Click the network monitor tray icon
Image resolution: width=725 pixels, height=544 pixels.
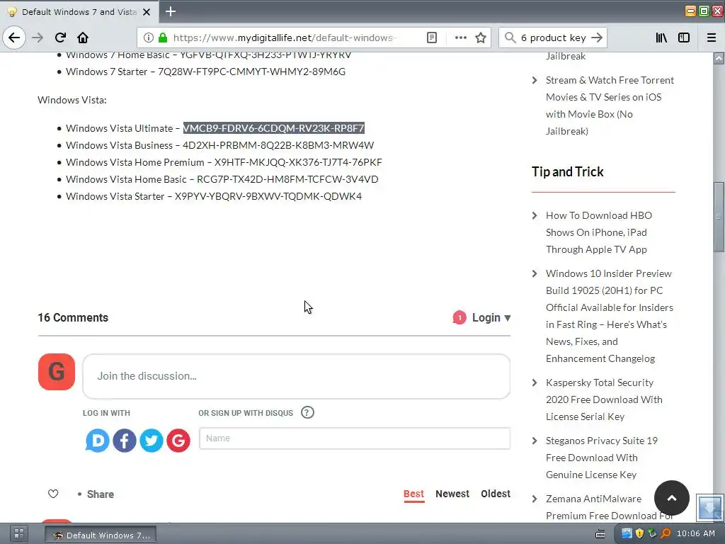pyautogui.click(x=627, y=533)
